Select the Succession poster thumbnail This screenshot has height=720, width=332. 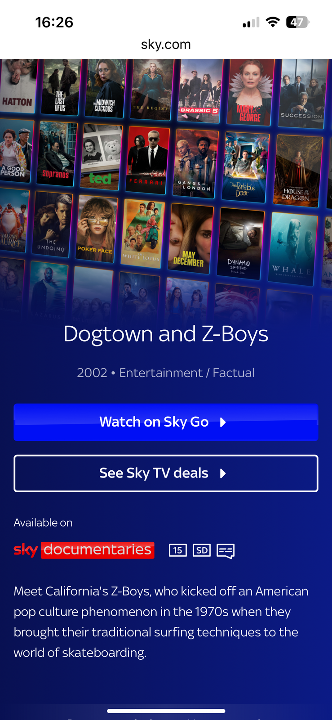click(301, 93)
